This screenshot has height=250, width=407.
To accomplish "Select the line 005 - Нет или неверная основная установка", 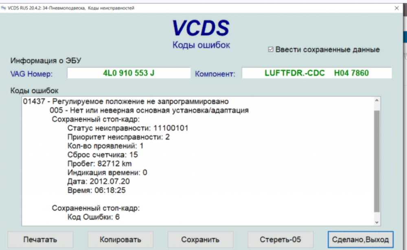I will pos(149,110).
